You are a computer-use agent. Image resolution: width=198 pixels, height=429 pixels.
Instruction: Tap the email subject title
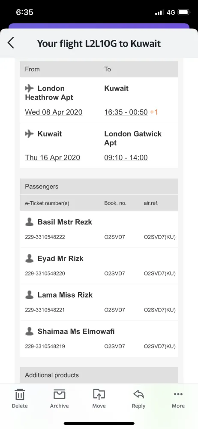pos(99,43)
